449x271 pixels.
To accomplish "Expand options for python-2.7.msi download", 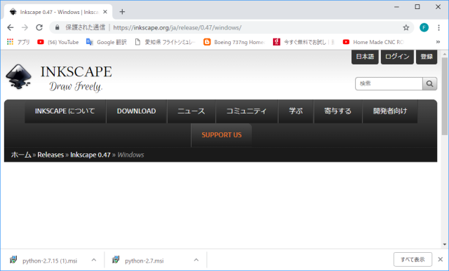I will (196, 260).
